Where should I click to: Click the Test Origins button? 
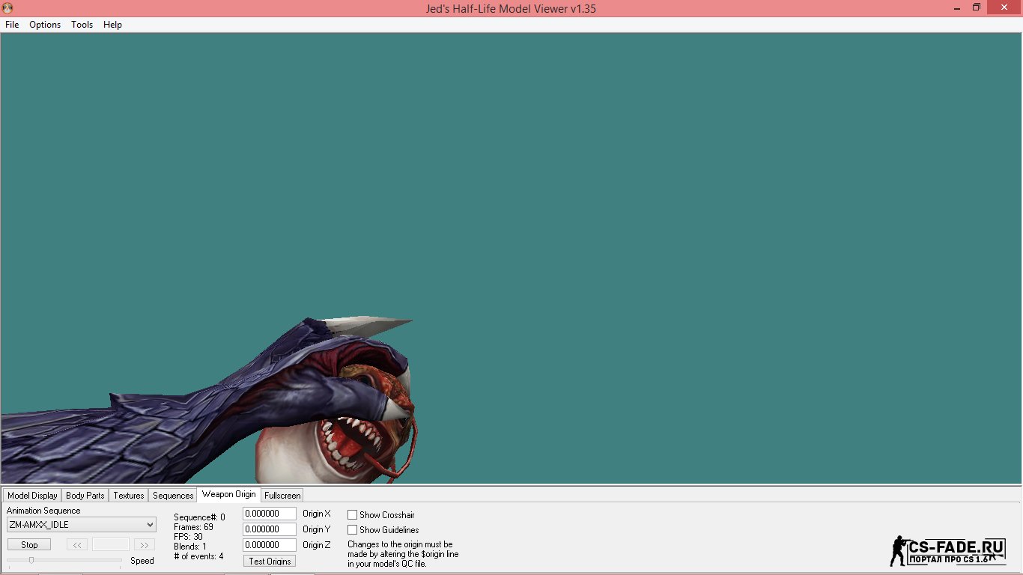pos(270,562)
